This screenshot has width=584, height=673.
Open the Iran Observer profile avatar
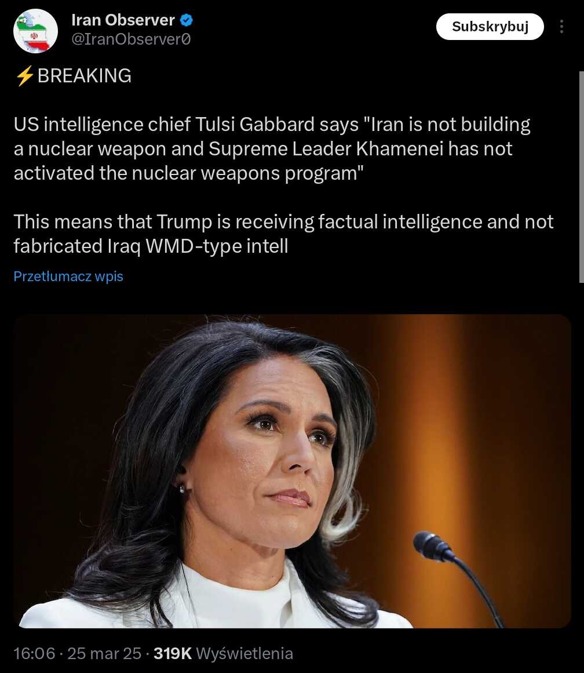coord(35,31)
